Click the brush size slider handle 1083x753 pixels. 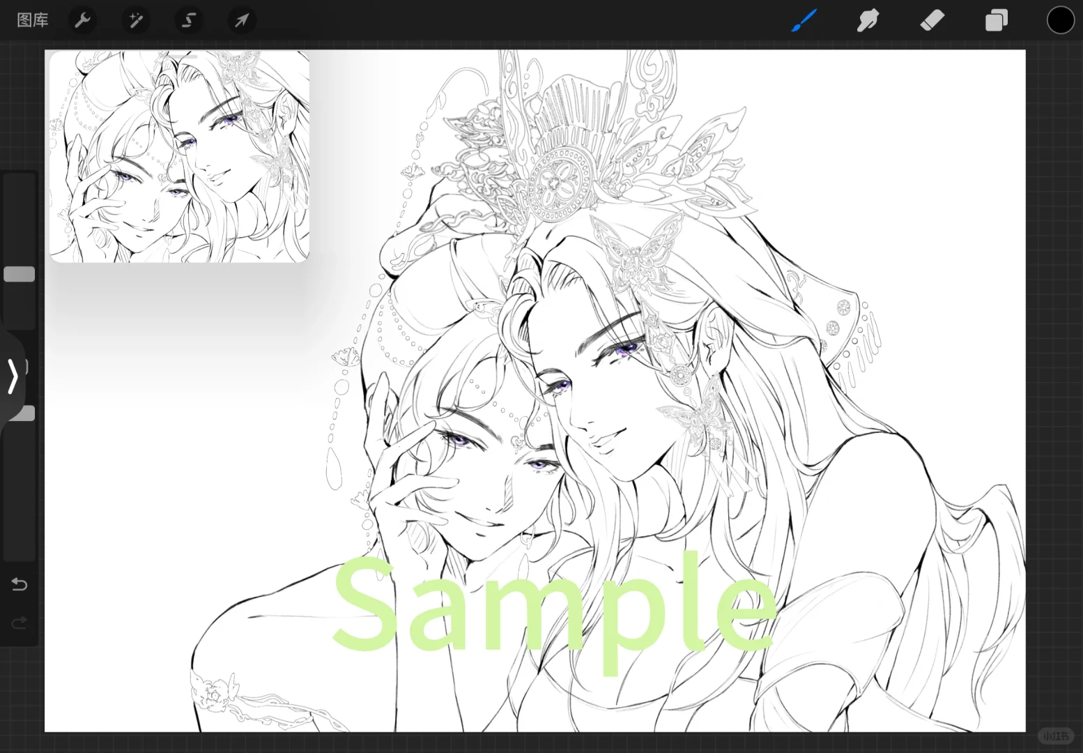[20, 274]
